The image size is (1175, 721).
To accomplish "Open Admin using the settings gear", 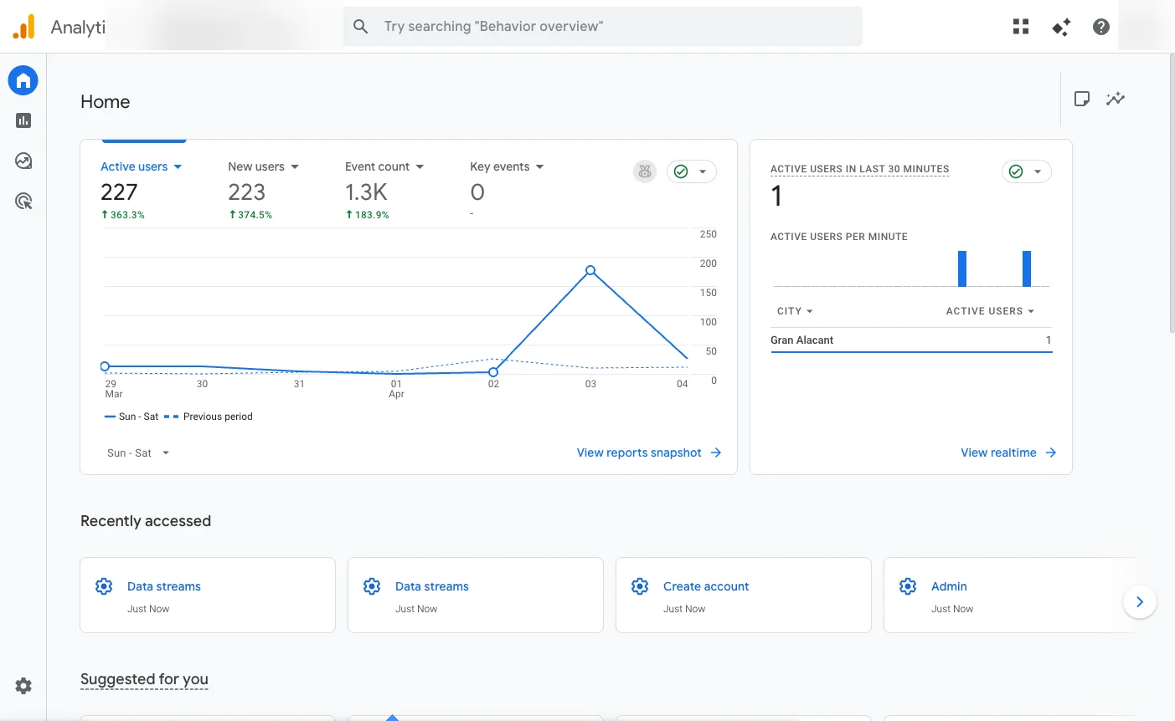I will click(x=23, y=686).
